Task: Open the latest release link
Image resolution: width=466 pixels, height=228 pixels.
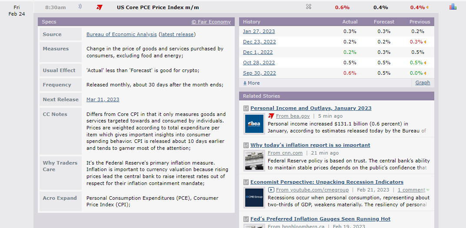Action: 177,34
